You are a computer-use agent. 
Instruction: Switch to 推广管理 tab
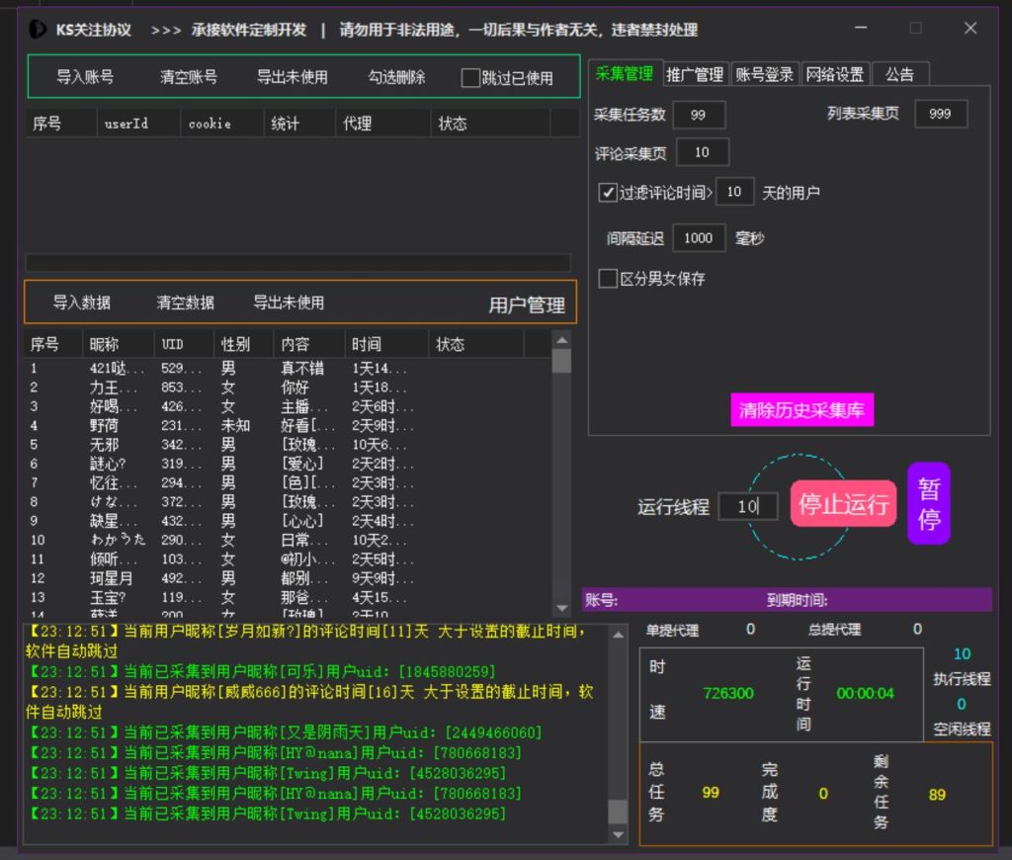pyautogui.click(x=695, y=74)
